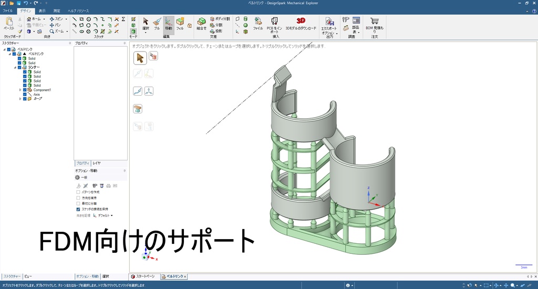Open Select (選択) tool dropdown arrow
Image resolution: width=538 pixels, height=289 pixels.
coord(146,33)
